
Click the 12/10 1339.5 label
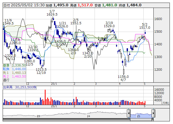33,49
